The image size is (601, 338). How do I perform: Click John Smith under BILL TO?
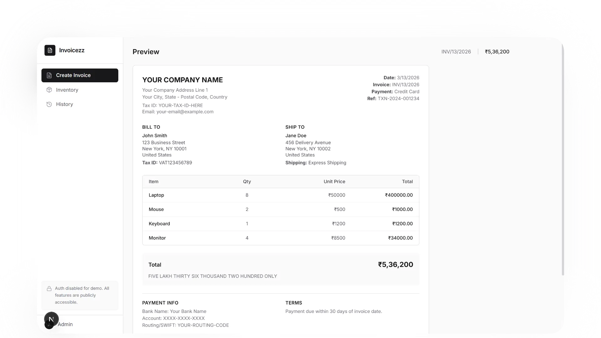(154, 136)
